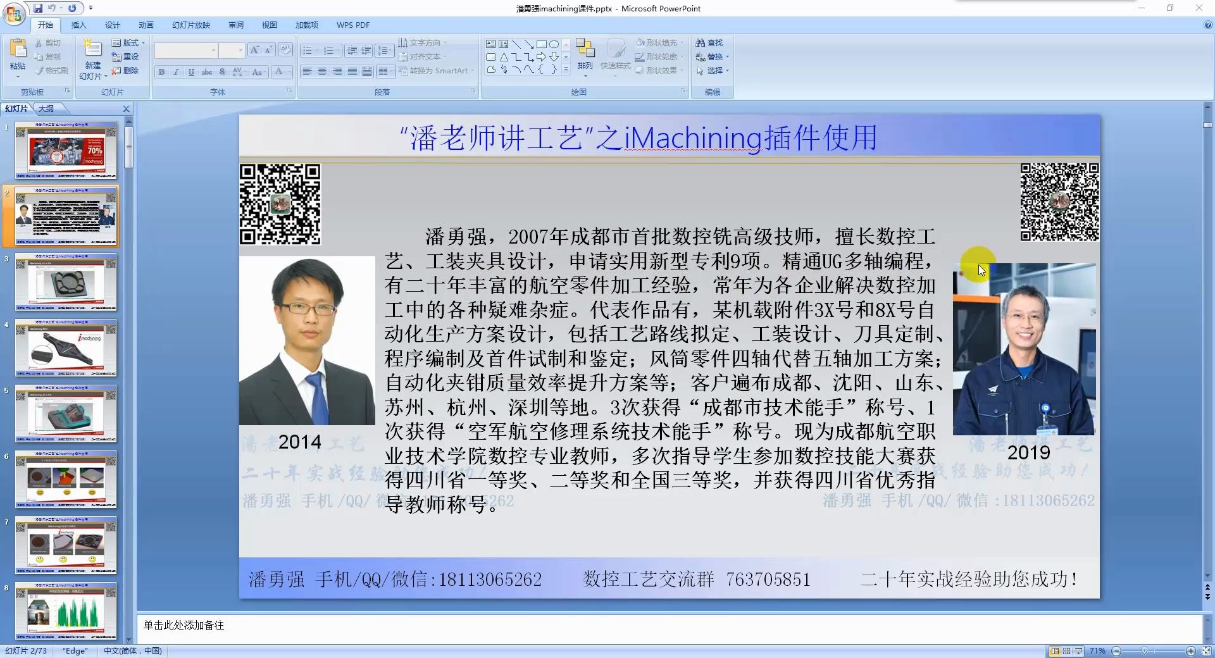Clear all formatting icon
The height and width of the screenshot is (658, 1215).
coord(285,50)
